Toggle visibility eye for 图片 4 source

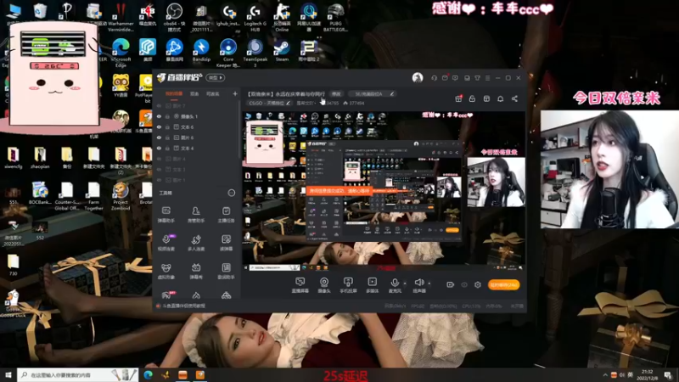point(159,159)
